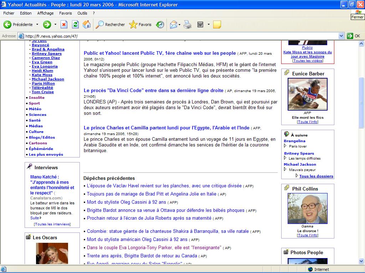Click the OK go button beside the address bar

(354, 36)
